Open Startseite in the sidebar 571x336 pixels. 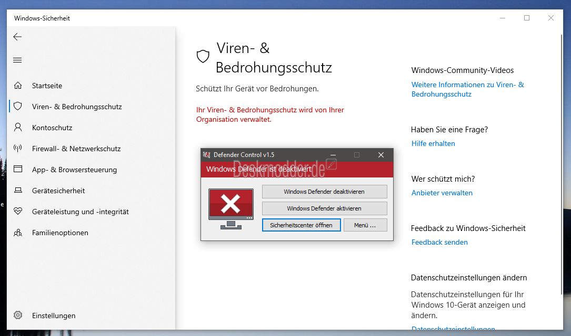point(47,86)
